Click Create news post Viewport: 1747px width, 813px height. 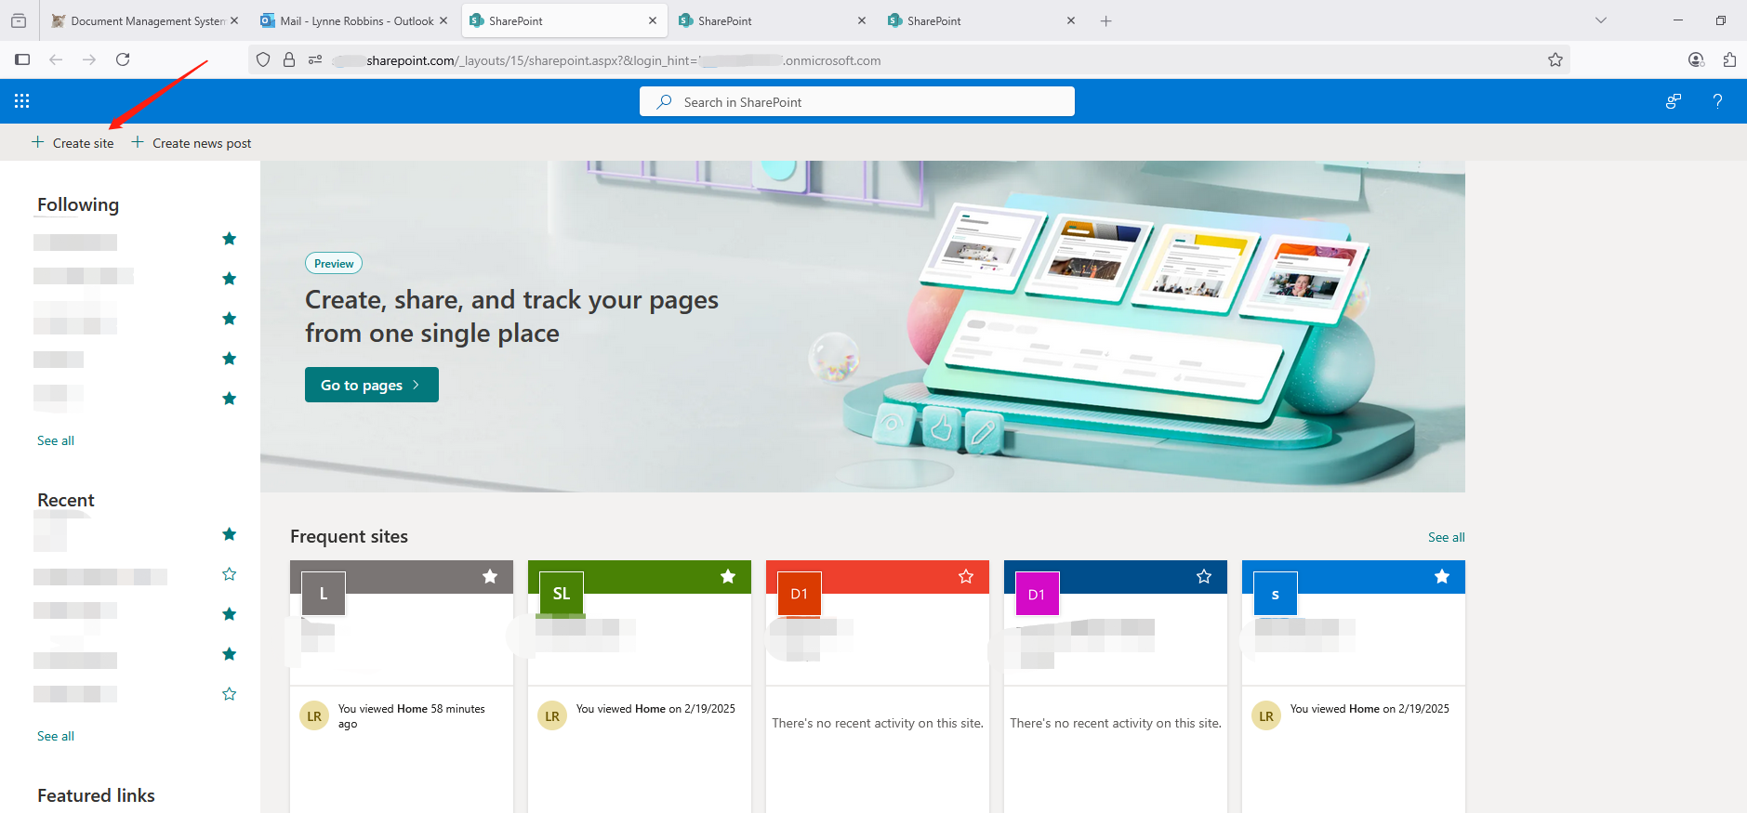coord(192,143)
